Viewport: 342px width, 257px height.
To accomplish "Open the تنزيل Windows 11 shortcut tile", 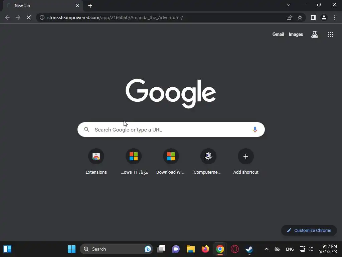I will click(134, 162).
